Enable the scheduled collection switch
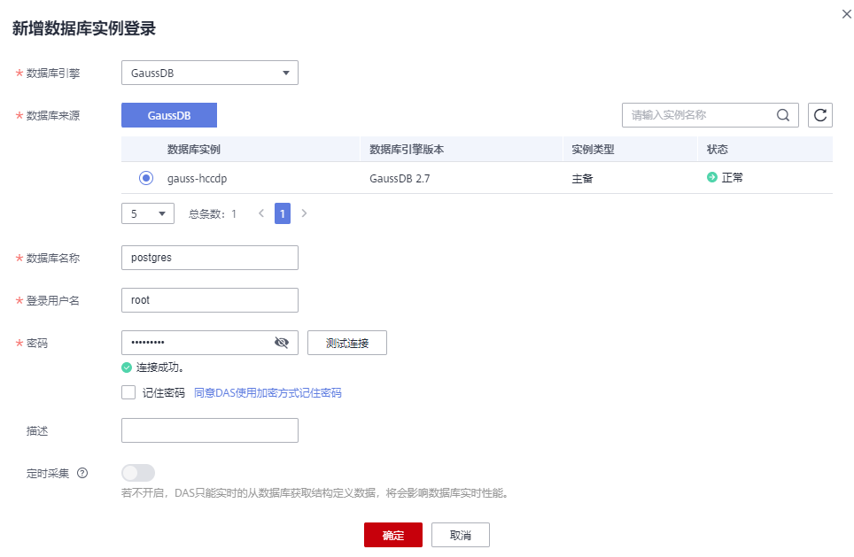This screenshot has width=854, height=557. (138, 473)
